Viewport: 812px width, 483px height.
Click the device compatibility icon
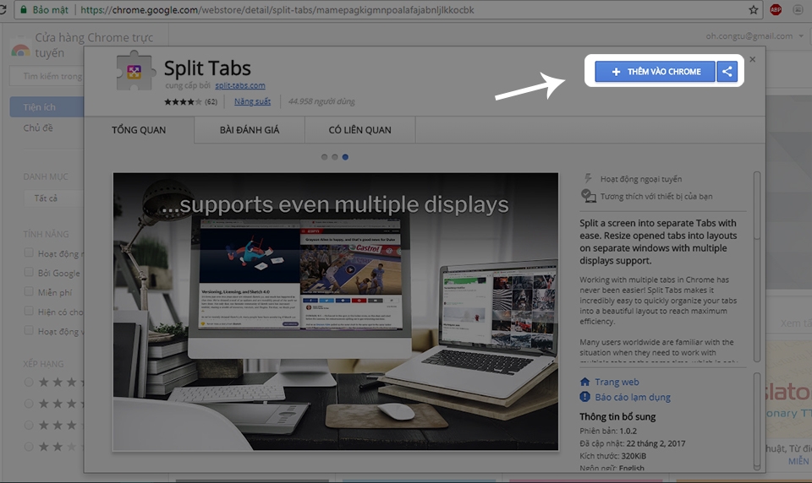[589, 195]
